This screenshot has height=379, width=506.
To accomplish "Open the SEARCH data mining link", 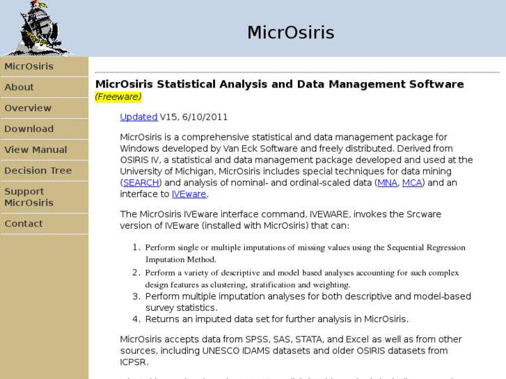I will (x=141, y=183).
